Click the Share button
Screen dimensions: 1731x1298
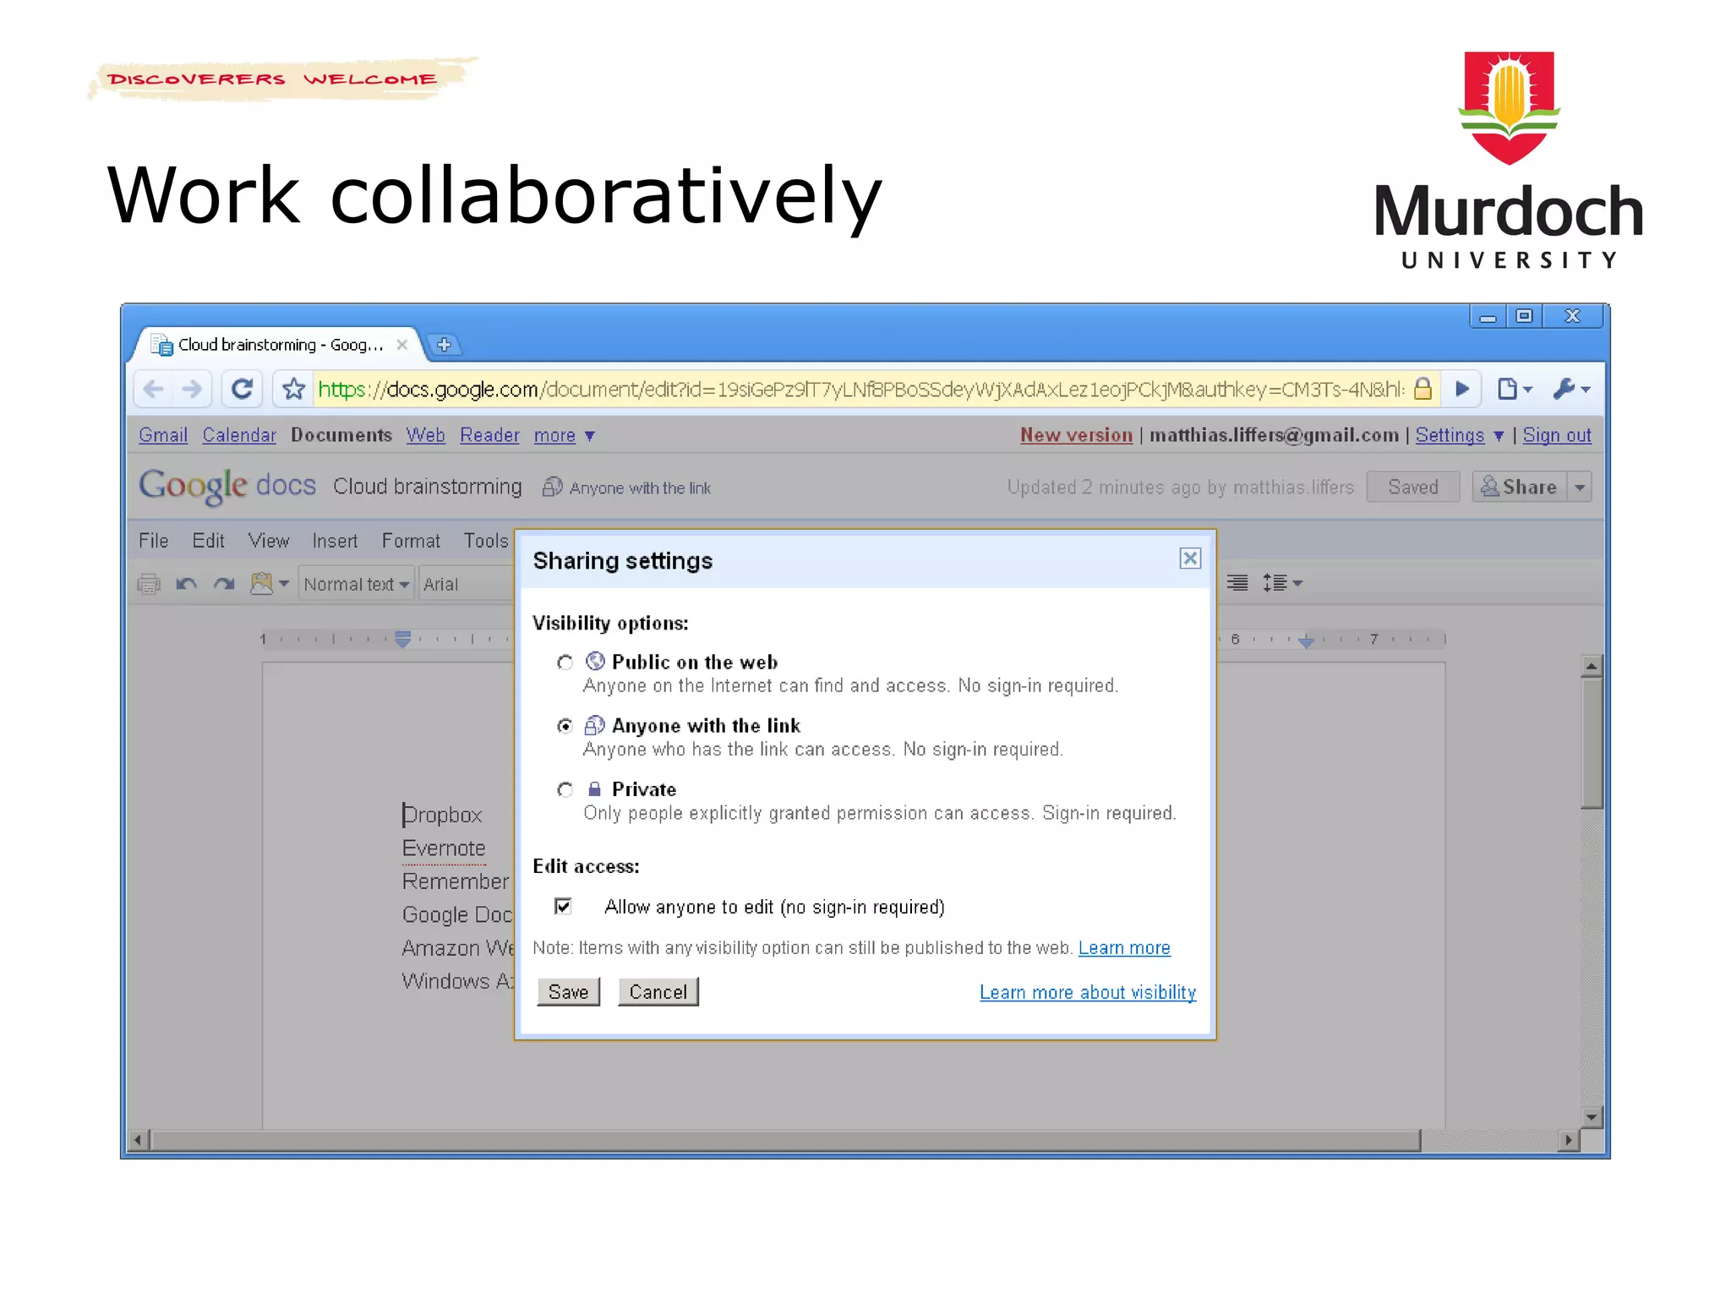point(1520,488)
